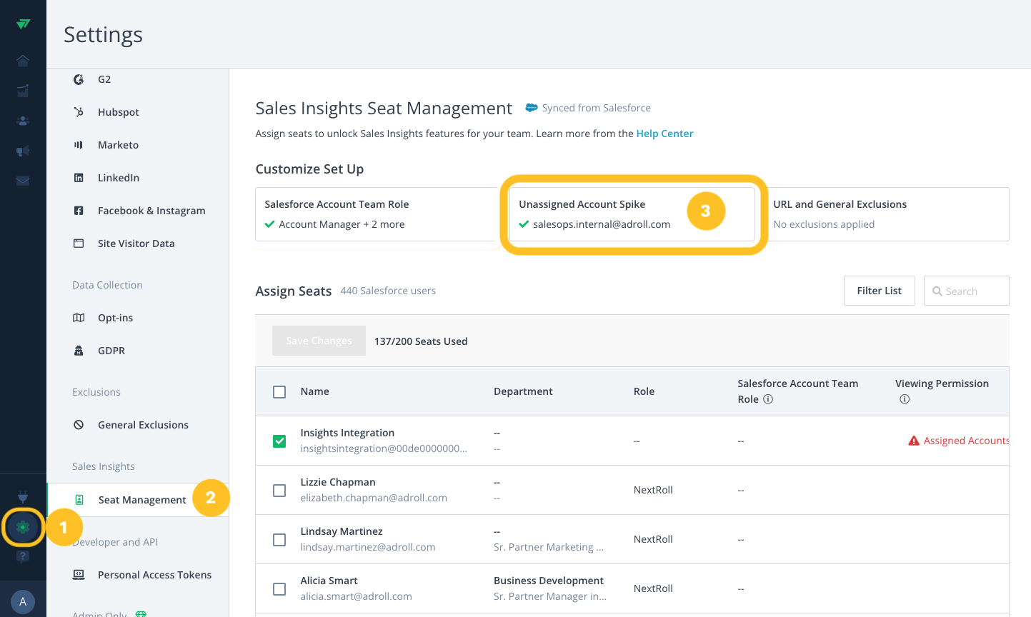Open the help question-mark icon in the left rail

tap(23, 557)
